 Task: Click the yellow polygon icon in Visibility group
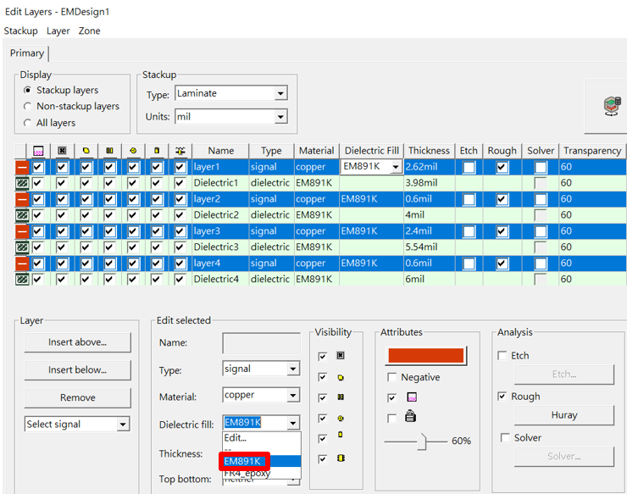(341, 377)
